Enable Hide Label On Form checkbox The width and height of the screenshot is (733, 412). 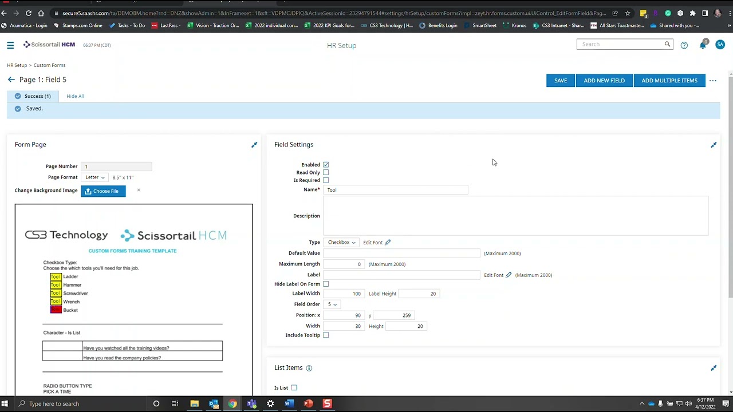[326, 284]
